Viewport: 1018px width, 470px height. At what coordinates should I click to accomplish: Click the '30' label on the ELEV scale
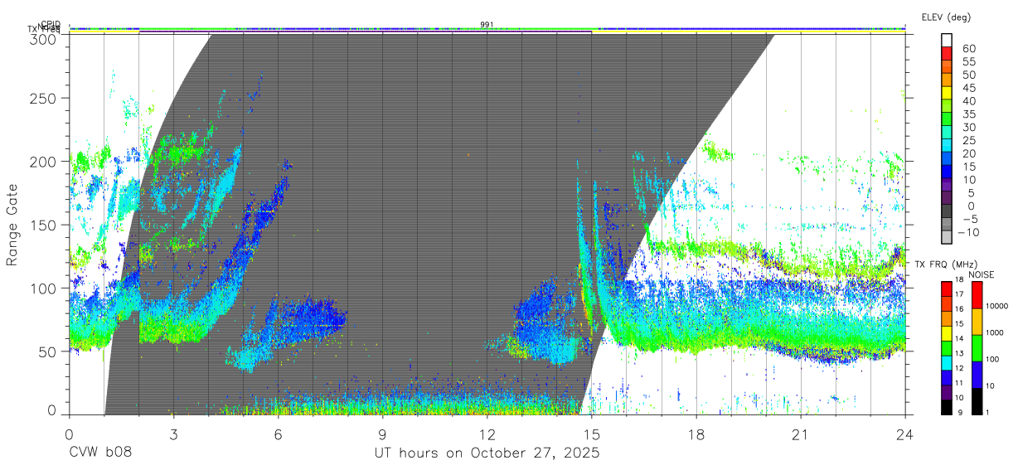click(968, 128)
